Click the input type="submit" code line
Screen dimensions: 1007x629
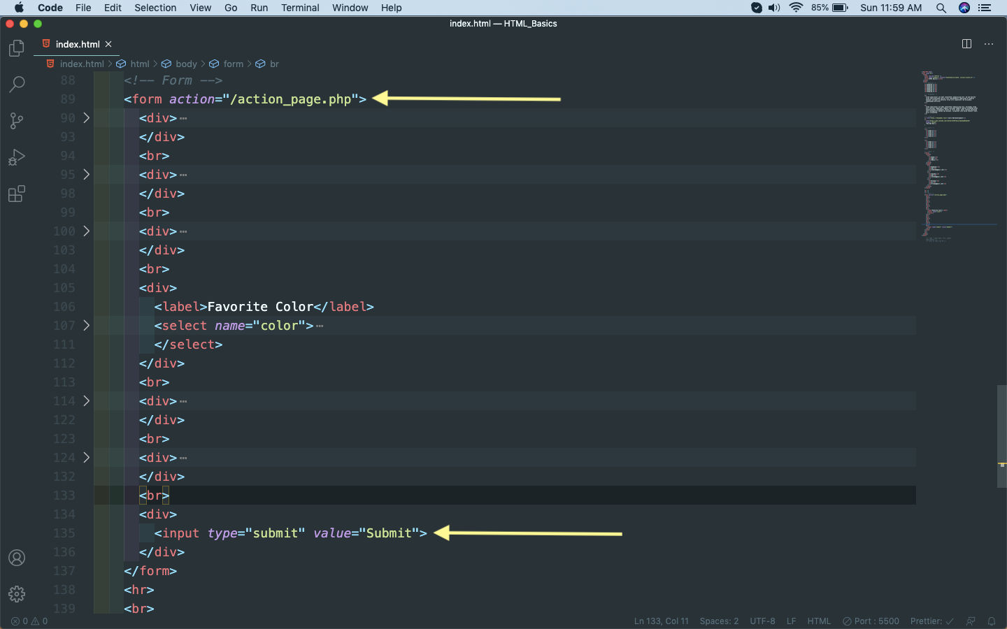[x=290, y=533]
